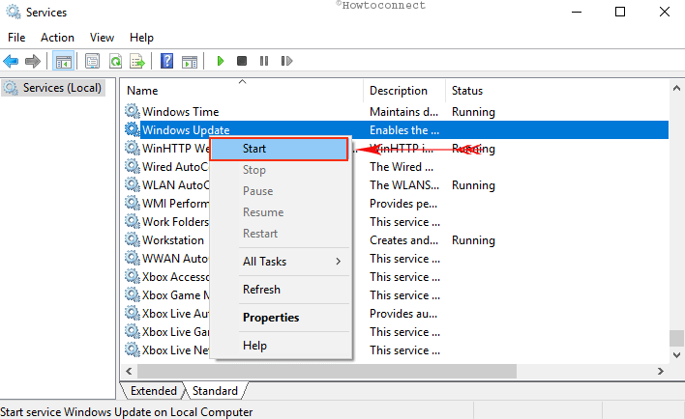Click the gear icon beside Work Folders
The height and width of the screenshot is (419, 685).
132,221
